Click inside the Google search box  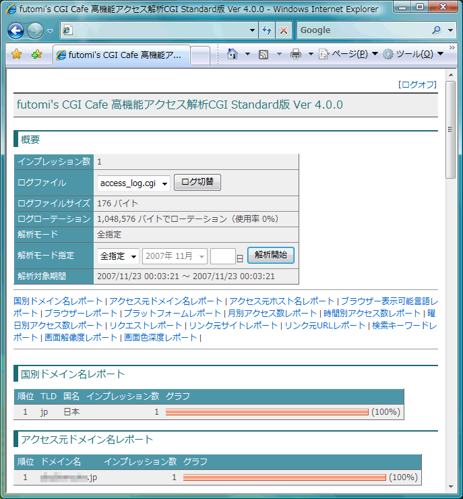pyautogui.click(x=363, y=30)
